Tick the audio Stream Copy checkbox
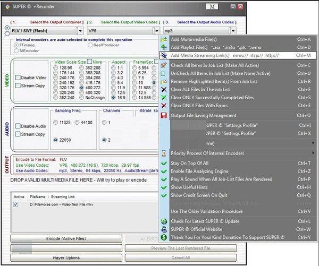The width and height of the screenshot is (319, 266). (19, 134)
